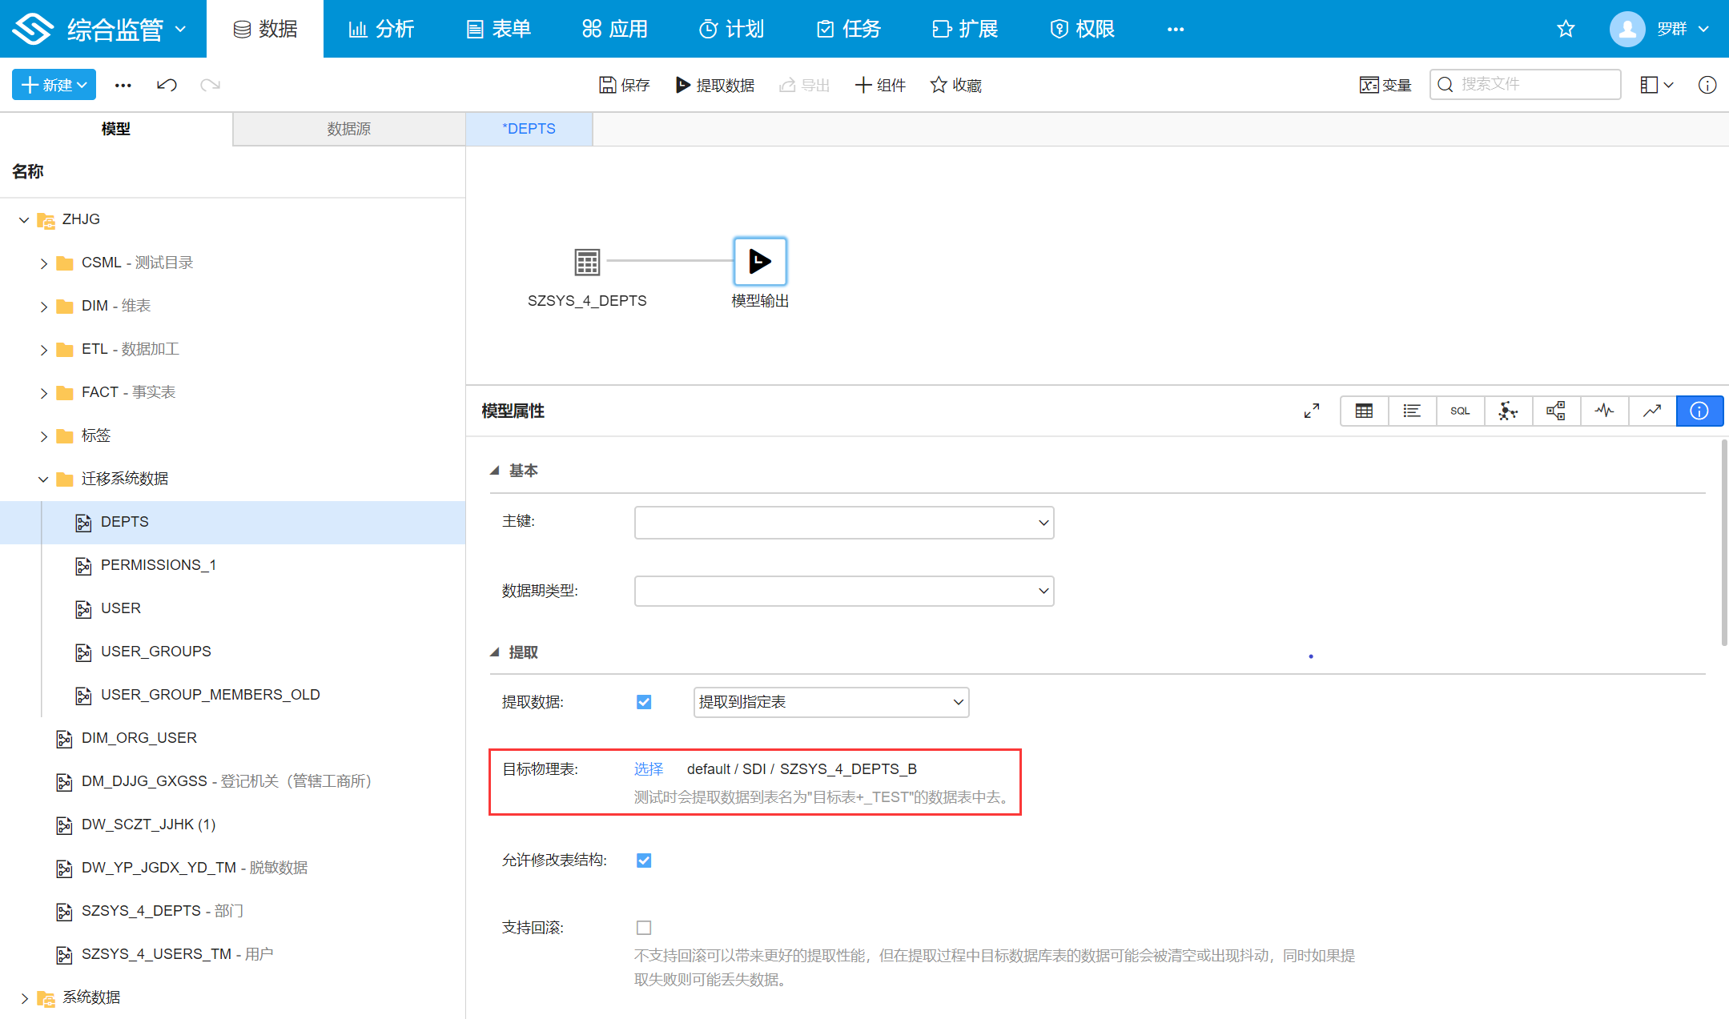Click the expand model properties panel icon
1729x1019 pixels.
1311,411
